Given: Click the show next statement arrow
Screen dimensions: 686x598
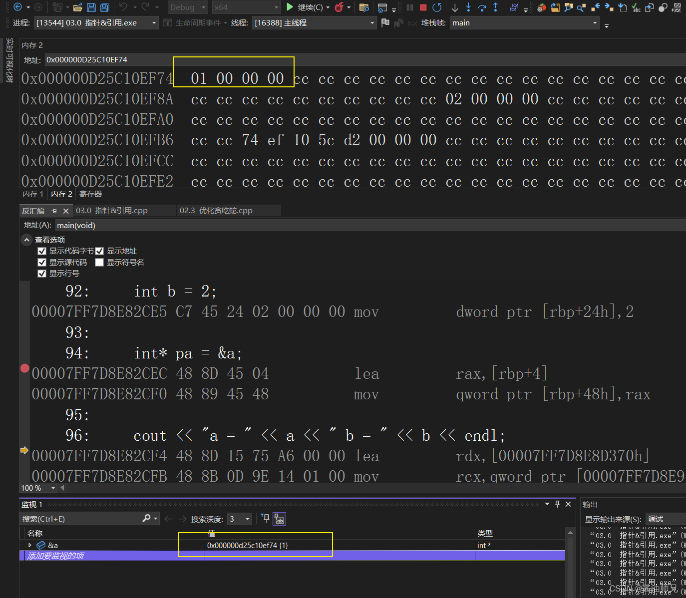Looking at the screenshot, I should tap(455, 7).
